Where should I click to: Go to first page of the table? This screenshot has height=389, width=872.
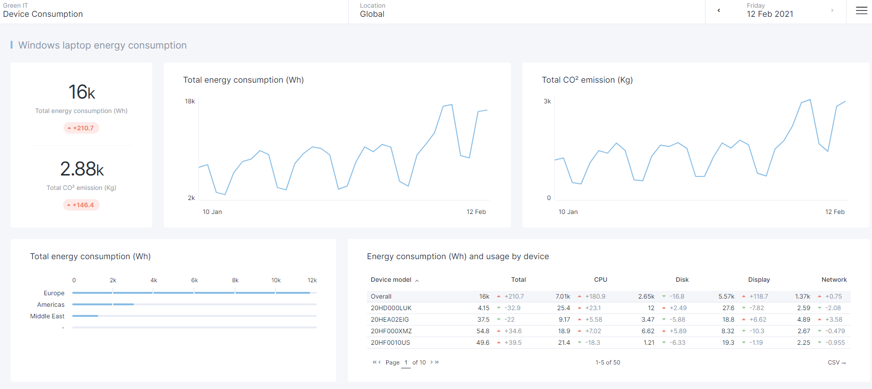click(374, 362)
